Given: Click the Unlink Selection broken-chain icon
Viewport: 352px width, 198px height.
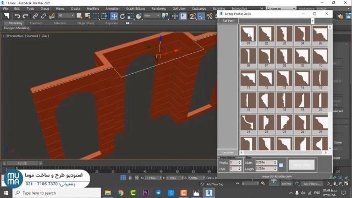Looking at the screenshot, I should tap(43, 16).
